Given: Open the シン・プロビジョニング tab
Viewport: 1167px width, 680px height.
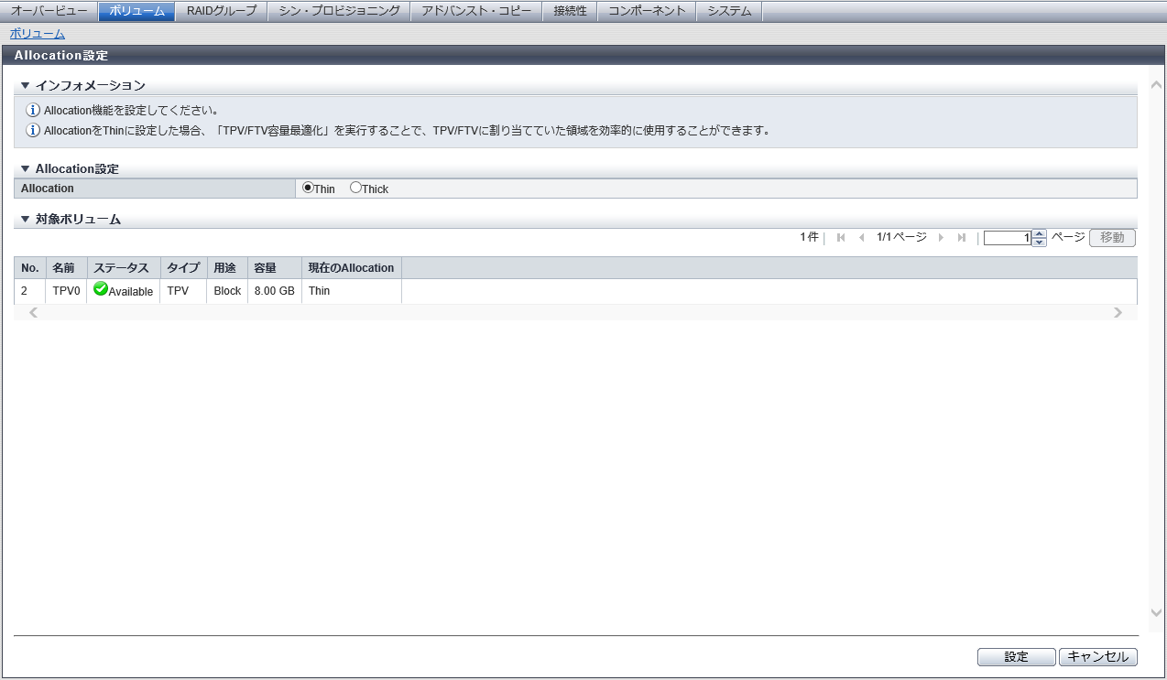Looking at the screenshot, I should click(x=339, y=11).
